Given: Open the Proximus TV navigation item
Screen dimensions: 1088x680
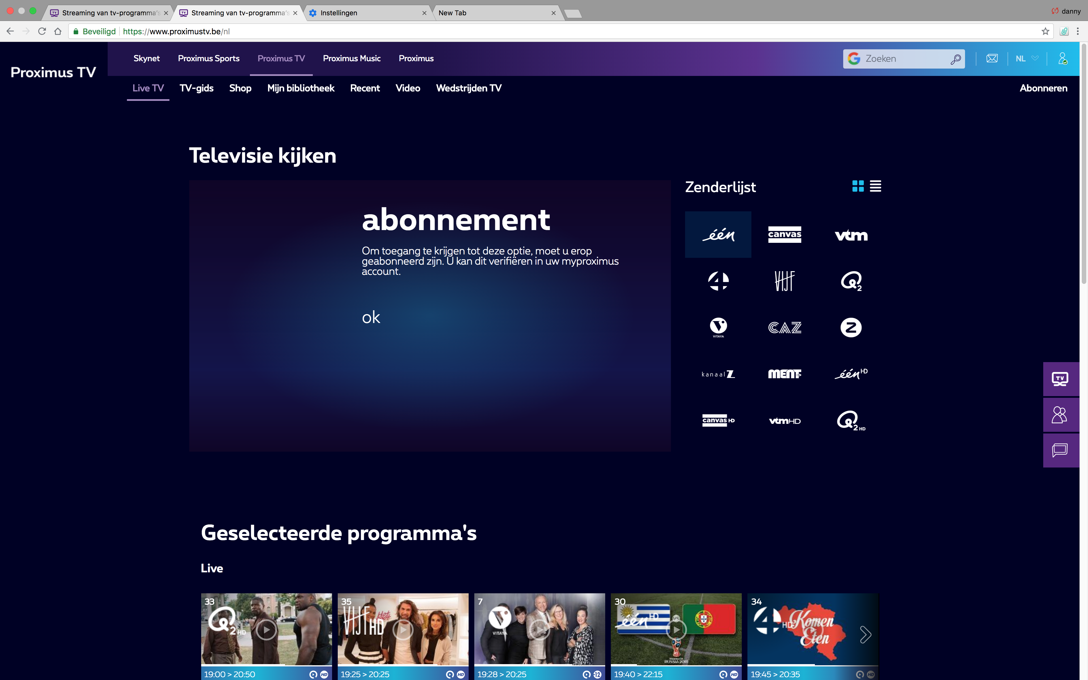Looking at the screenshot, I should pos(281,58).
